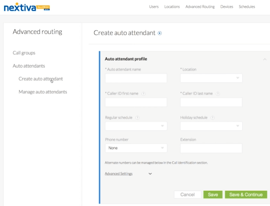Open the Phone number dropdown
Screen dimensions: 270x206
pos(136,148)
